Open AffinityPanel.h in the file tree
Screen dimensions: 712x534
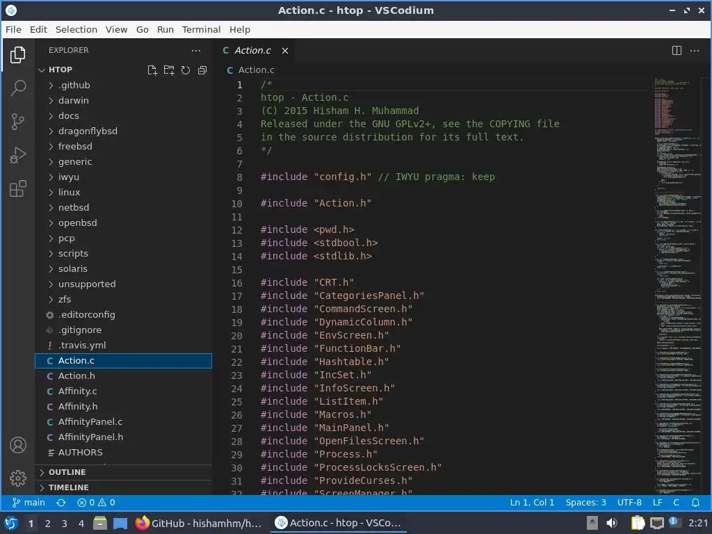point(123,437)
